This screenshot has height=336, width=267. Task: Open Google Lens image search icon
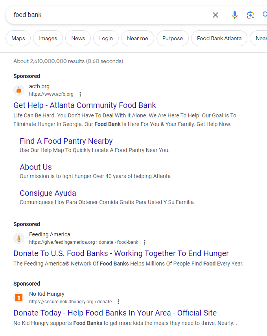[250, 15]
